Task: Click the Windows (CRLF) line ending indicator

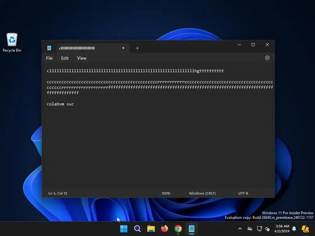Action: tap(202, 193)
